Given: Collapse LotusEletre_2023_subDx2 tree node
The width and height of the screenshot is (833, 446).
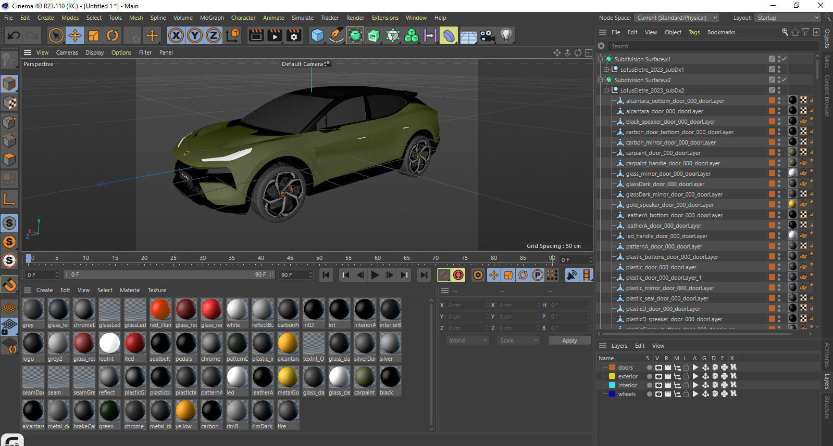Looking at the screenshot, I should click(x=606, y=90).
